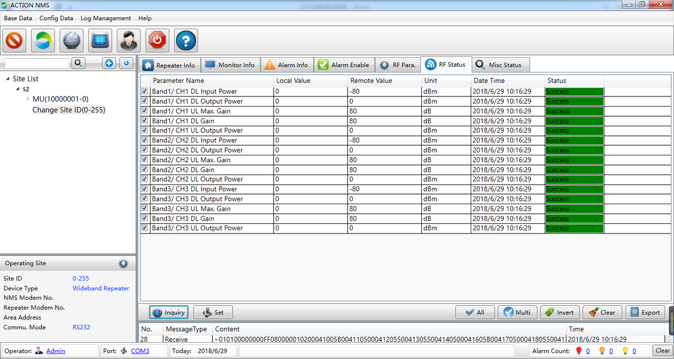674x359 pixels.
Task: Click gear icon in Operating Site header
Action: coord(123,264)
